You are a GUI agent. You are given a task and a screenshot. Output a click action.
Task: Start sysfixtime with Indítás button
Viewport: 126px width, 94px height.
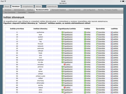pyautogui.click(x=87, y=32)
